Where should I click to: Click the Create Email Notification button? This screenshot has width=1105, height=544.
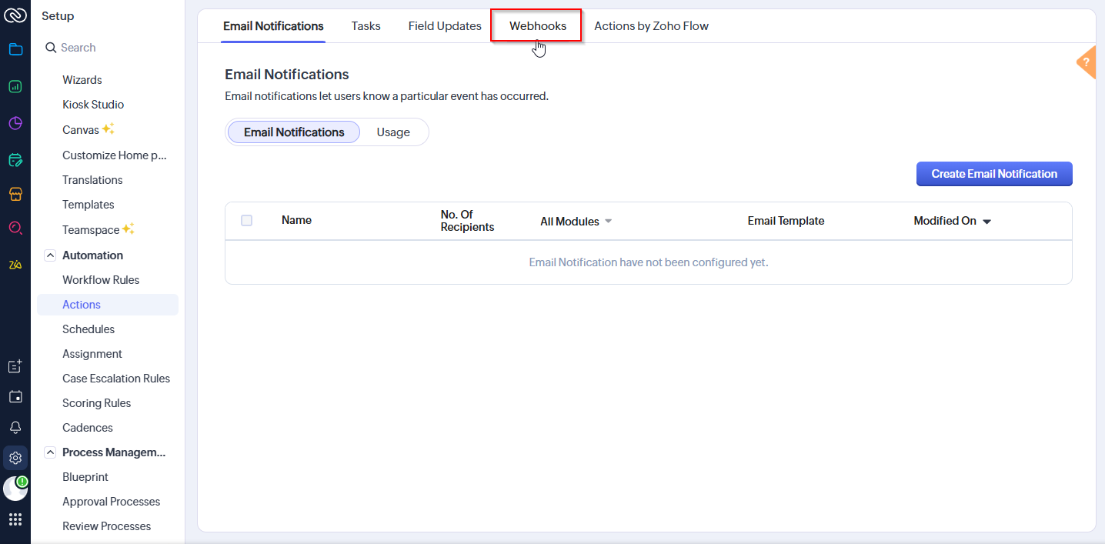994,174
